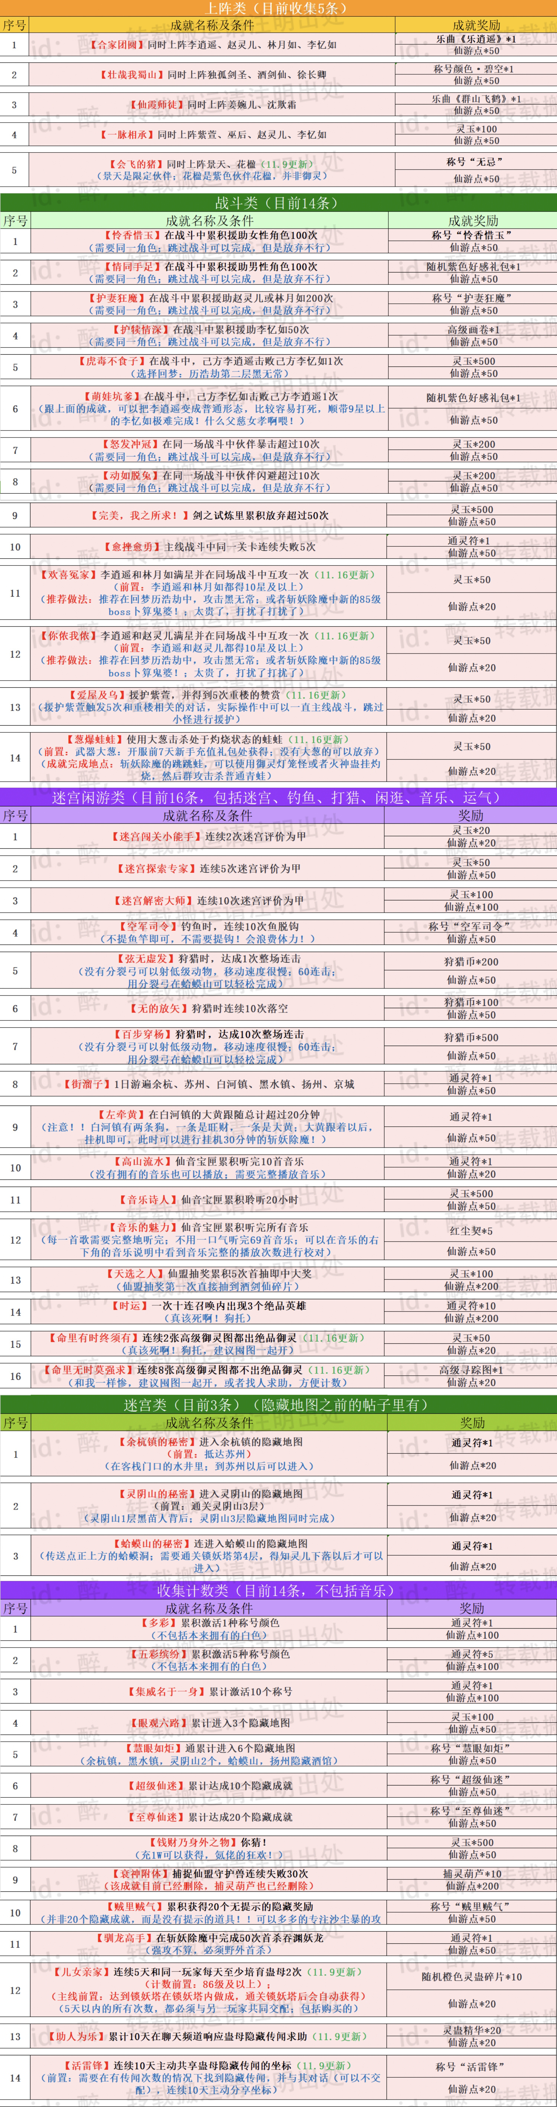Click the 【虎毒不食子】 achievement text
The image size is (557, 2107).
[114, 361]
